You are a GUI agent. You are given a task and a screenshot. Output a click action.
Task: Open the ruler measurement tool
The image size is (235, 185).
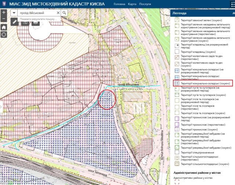14,22
